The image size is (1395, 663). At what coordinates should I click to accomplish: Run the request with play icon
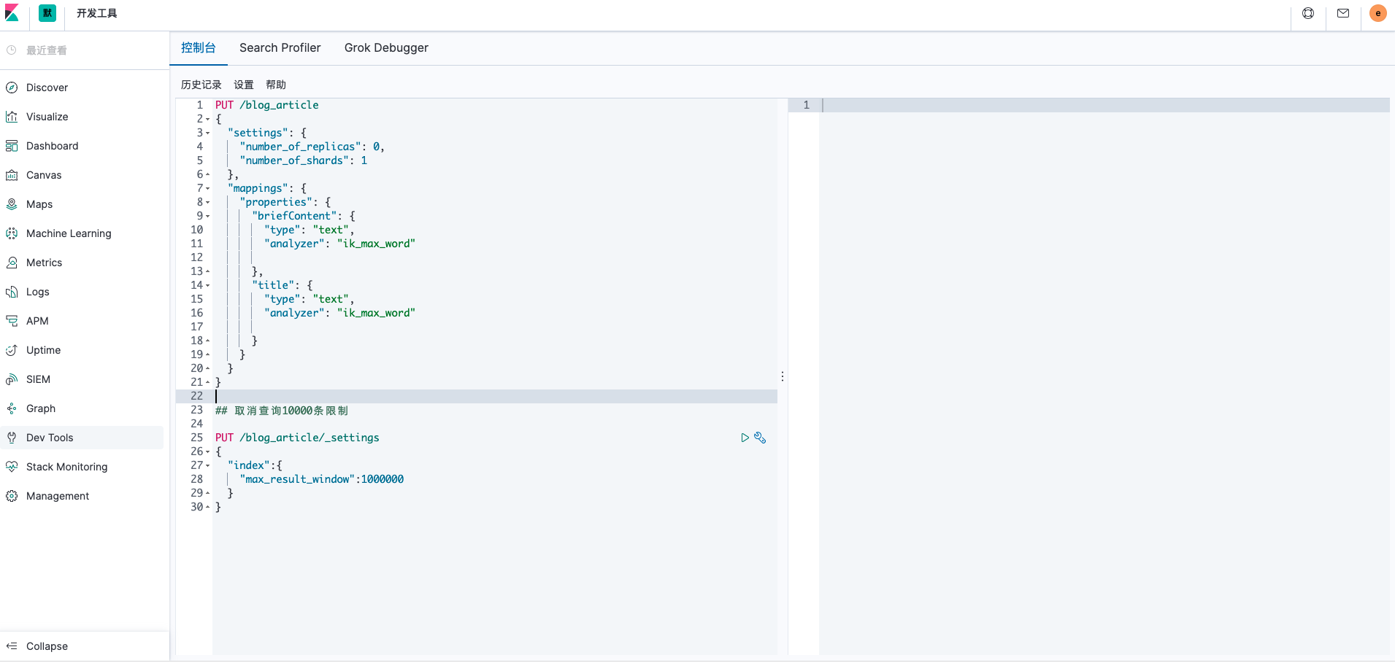pos(745,438)
